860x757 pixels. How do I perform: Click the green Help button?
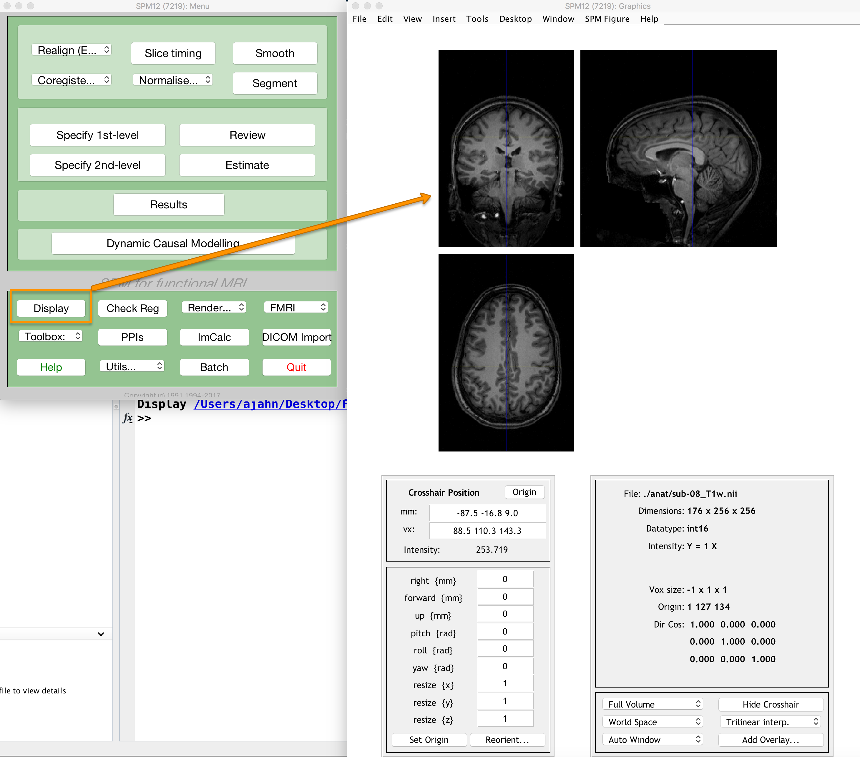[x=51, y=367]
